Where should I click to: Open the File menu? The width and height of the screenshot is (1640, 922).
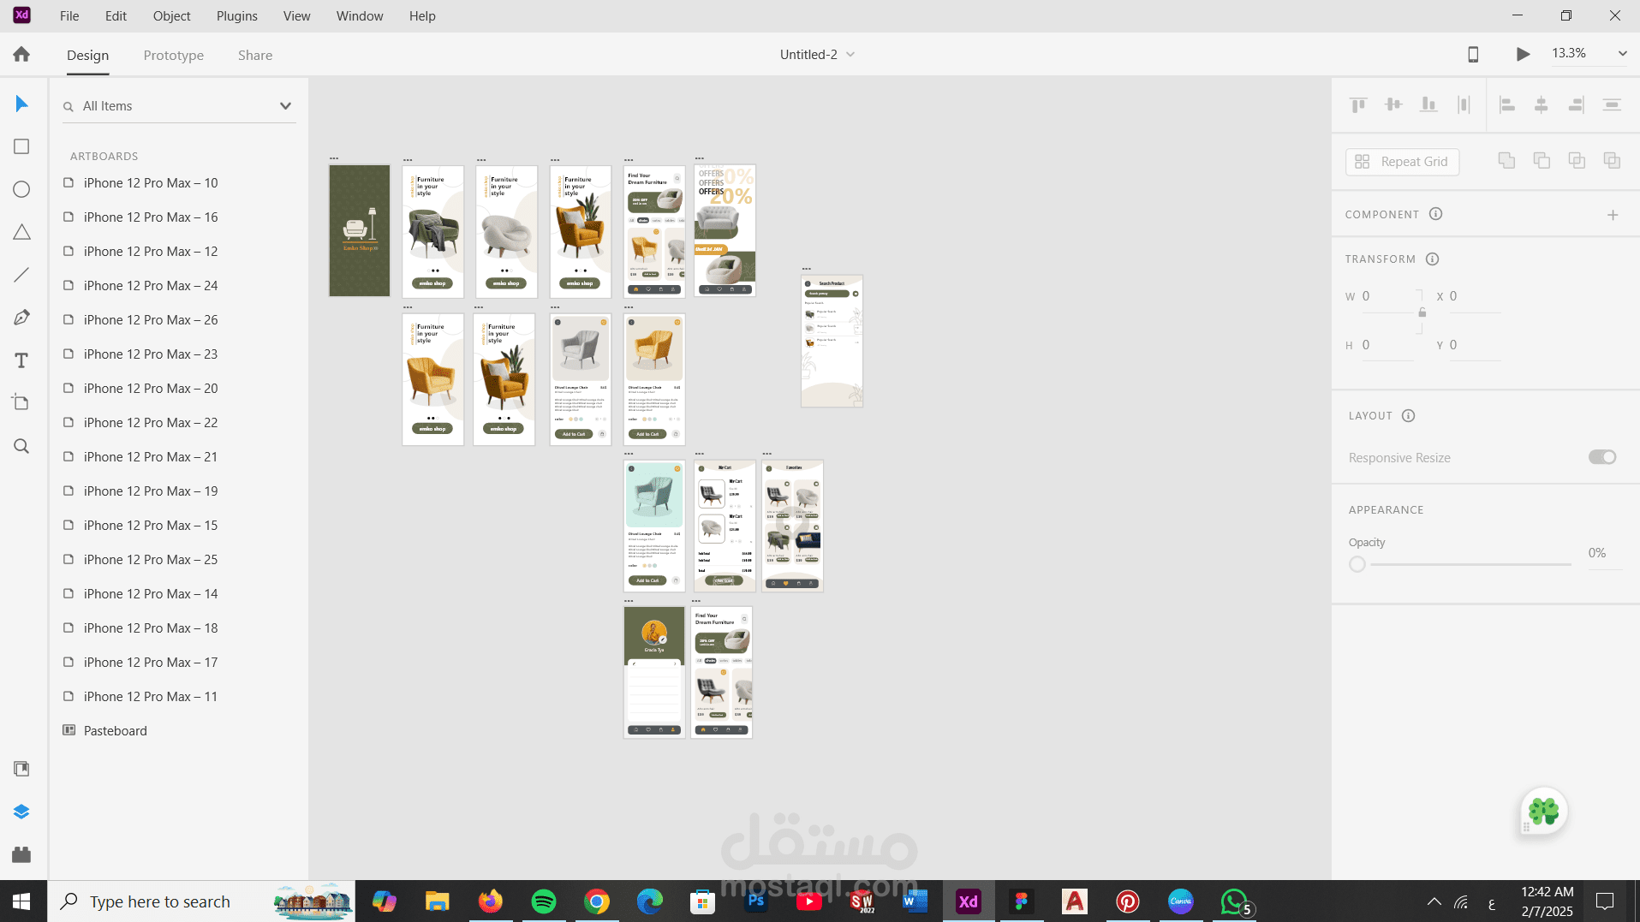point(69,16)
